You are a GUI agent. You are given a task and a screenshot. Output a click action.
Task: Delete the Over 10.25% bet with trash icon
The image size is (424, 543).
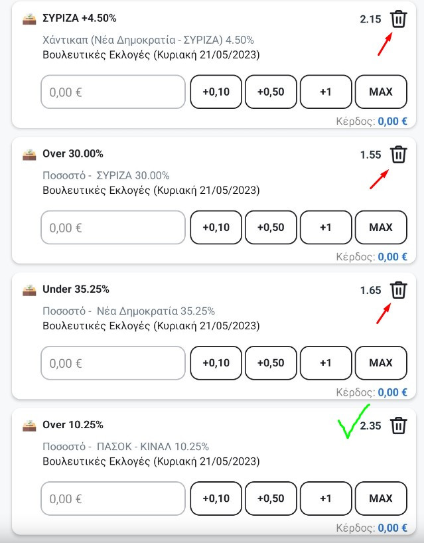(398, 426)
